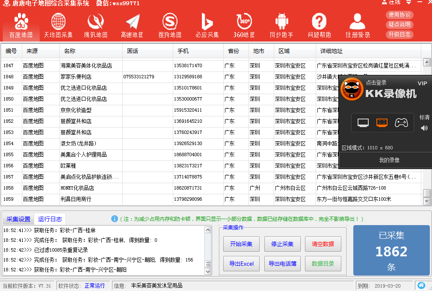This screenshot has width=432, height=291.
Task: Start collecting with 开始采集
Action: pos(241,244)
